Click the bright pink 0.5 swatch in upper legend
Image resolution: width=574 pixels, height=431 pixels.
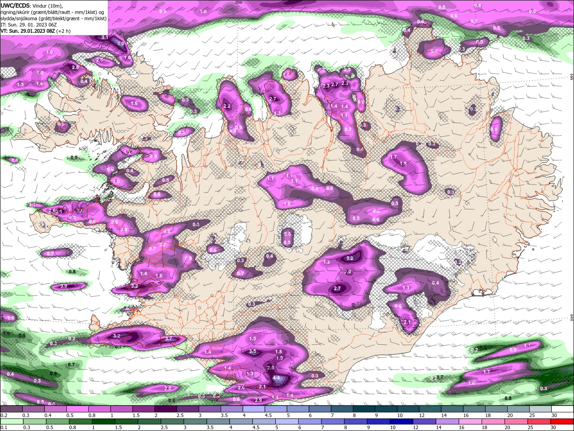click(x=77, y=409)
